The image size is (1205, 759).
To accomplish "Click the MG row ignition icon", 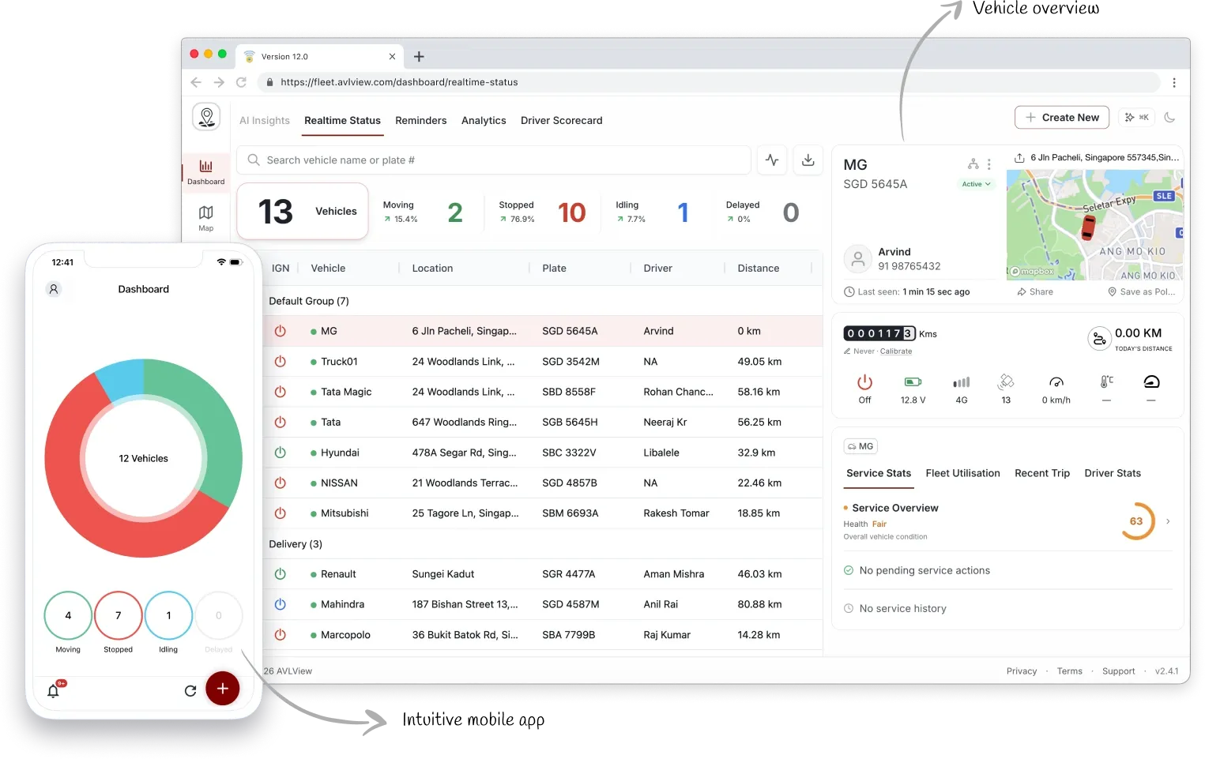I will [x=280, y=331].
